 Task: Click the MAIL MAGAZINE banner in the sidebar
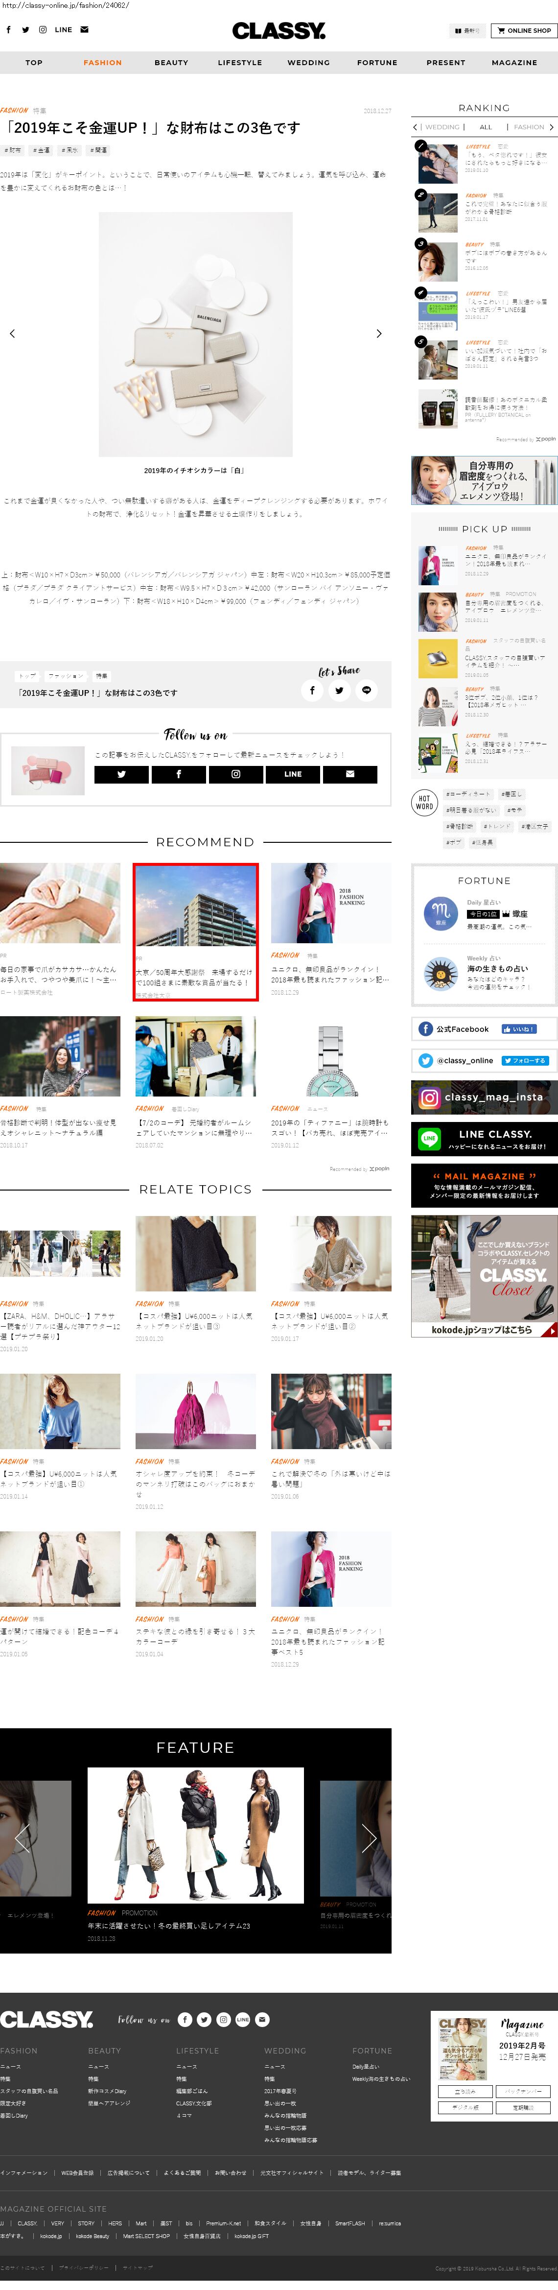click(x=484, y=1185)
